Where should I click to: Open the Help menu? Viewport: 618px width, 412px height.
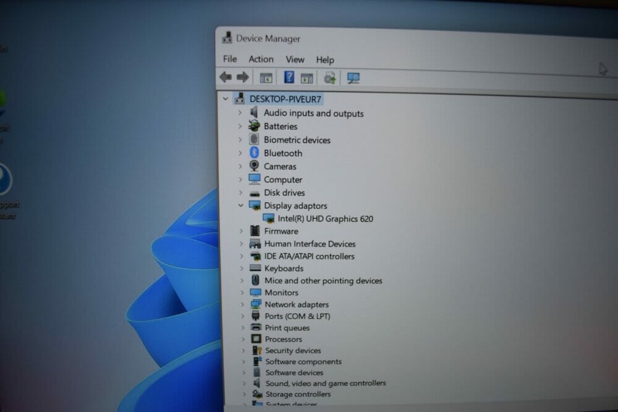325,60
